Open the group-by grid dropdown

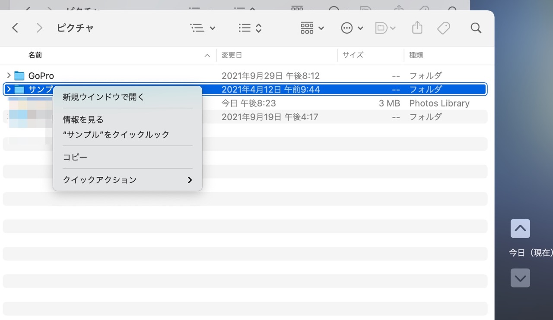312,28
